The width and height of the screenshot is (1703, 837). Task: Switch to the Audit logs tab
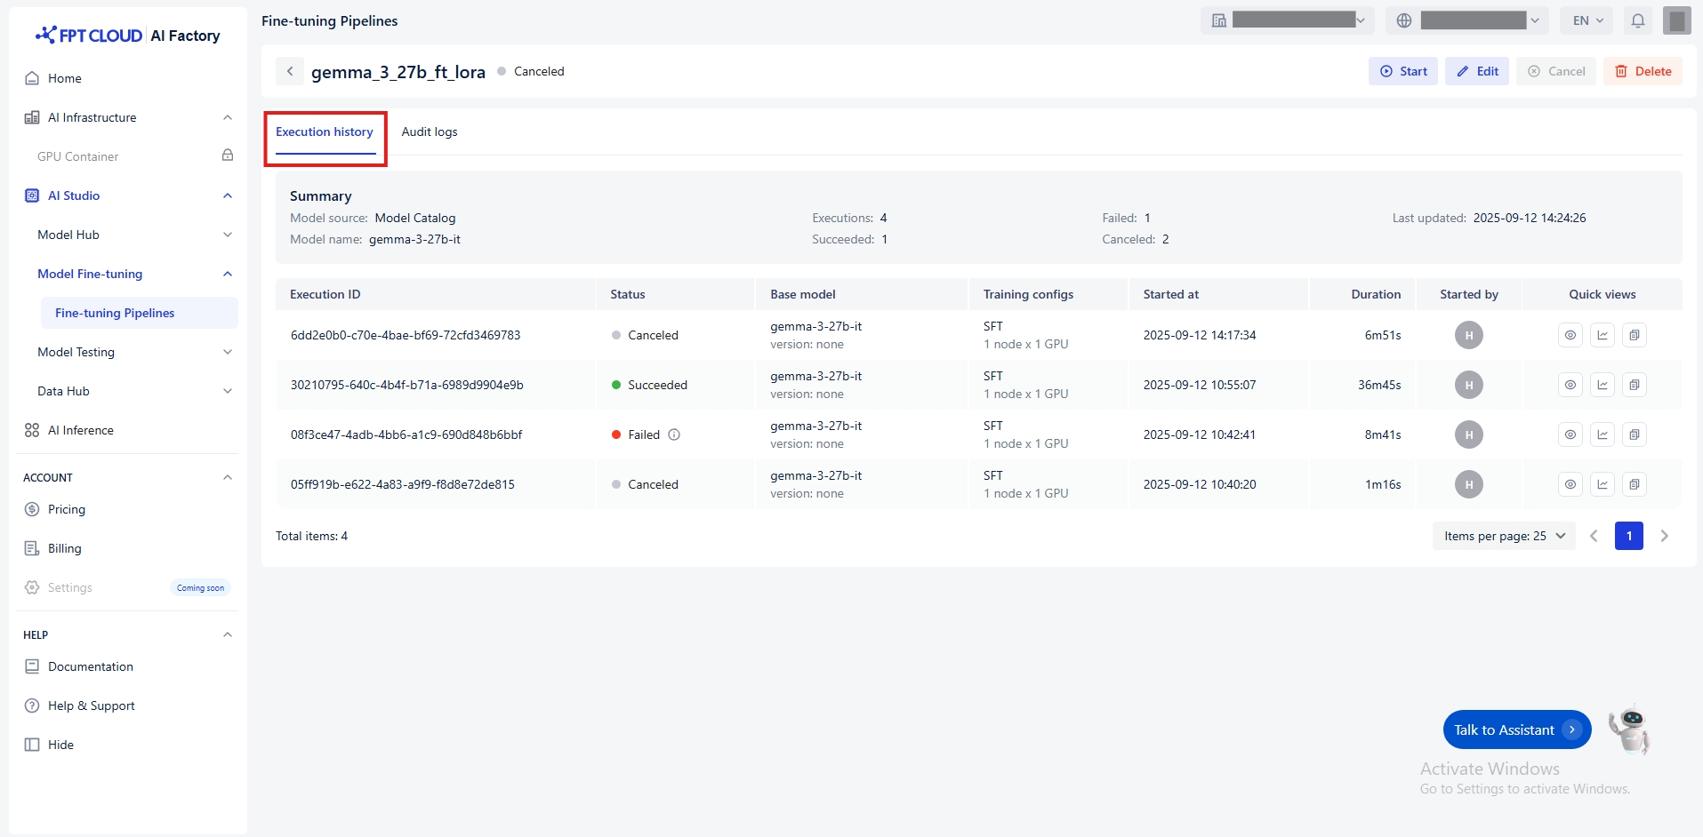430,132
